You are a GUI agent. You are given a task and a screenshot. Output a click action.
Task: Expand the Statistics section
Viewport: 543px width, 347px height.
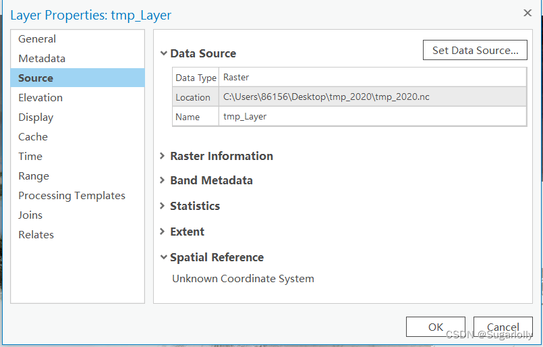(162, 206)
